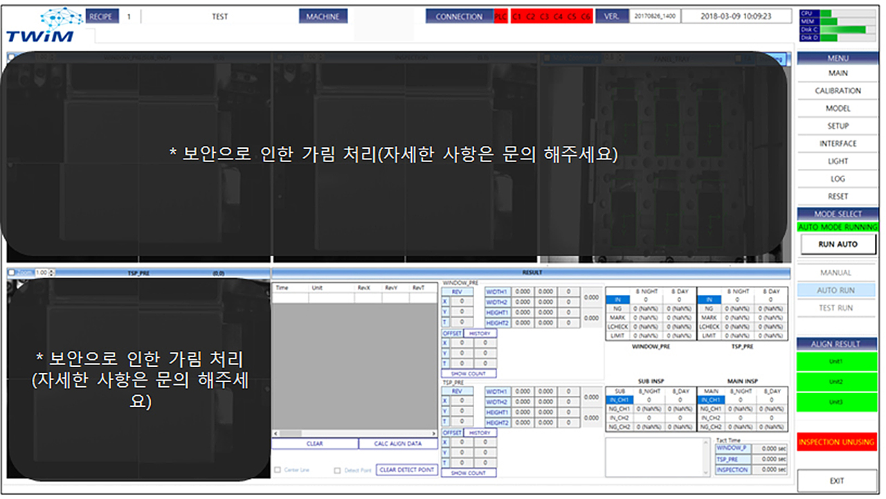Click the C1 connection status indicator
The width and height of the screenshot is (886, 499).
click(517, 17)
